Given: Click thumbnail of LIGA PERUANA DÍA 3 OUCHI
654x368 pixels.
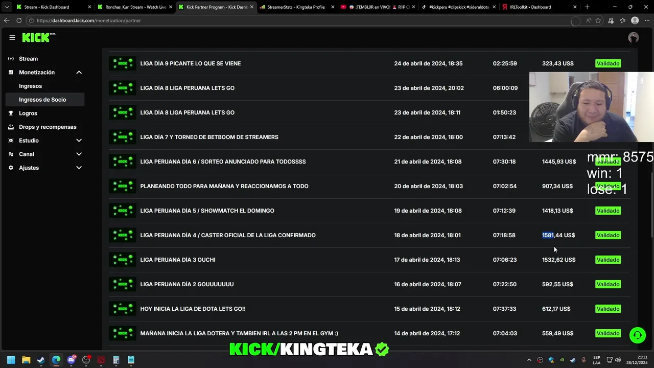Looking at the screenshot, I should 123,260.
